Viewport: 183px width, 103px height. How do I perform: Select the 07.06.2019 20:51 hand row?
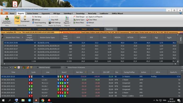[x=91, y=83]
